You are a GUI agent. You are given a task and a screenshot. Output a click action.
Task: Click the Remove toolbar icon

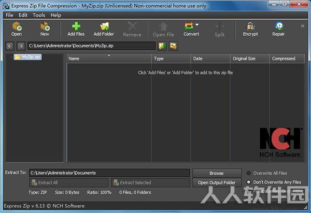(132, 29)
